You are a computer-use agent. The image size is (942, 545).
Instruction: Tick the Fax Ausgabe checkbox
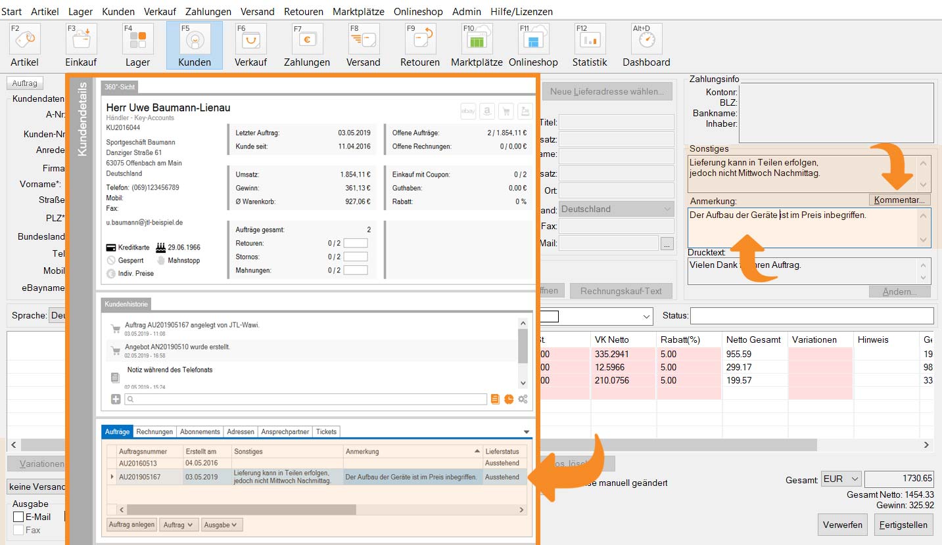coord(18,530)
